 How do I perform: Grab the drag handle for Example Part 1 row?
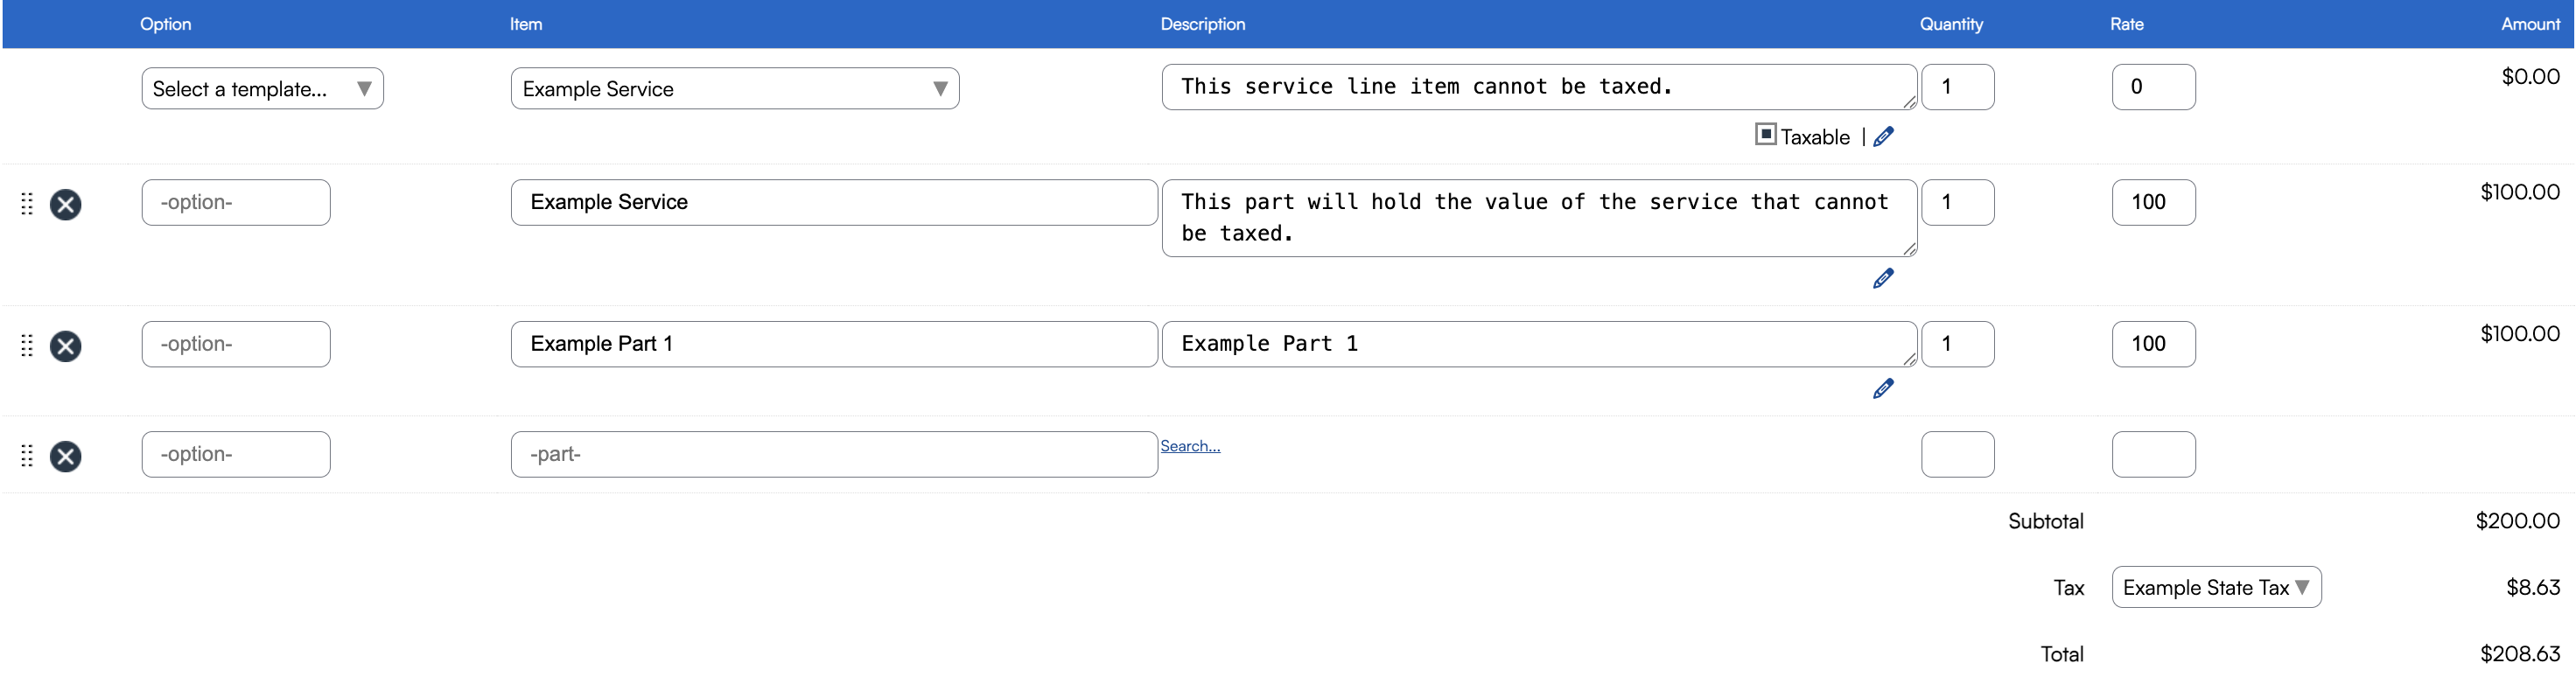pyautogui.click(x=27, y=346)
